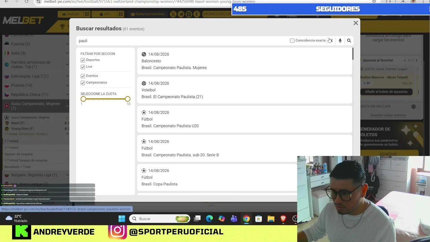Click the Gana con nosotros button
Image resolution: width=430 pixels, height=242 pixels.
(x=147, y=14)
